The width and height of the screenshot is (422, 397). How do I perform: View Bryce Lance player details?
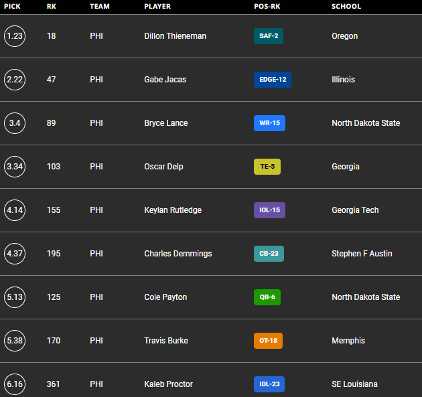click(x=166, y=123)
